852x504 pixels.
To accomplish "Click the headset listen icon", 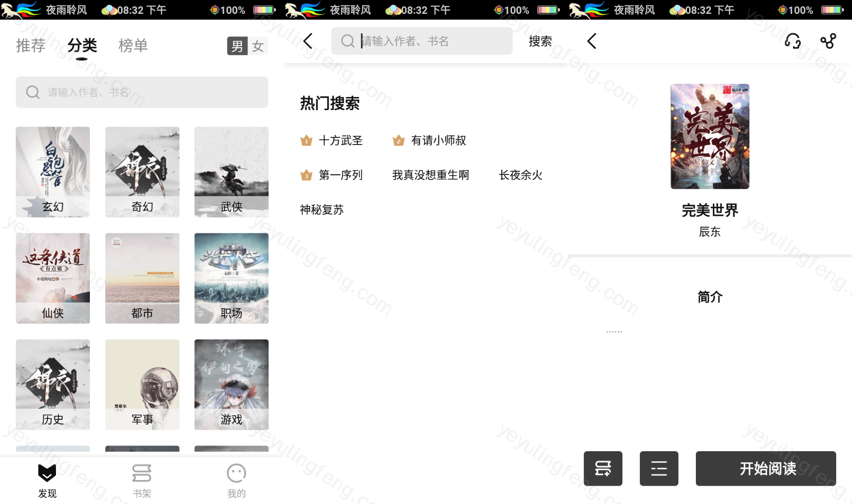I will tap(792, 41).
